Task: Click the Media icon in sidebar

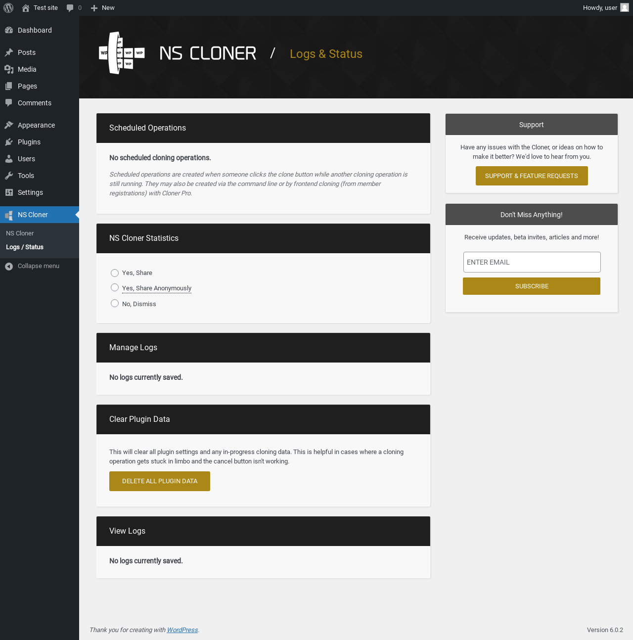Action: 9,69
